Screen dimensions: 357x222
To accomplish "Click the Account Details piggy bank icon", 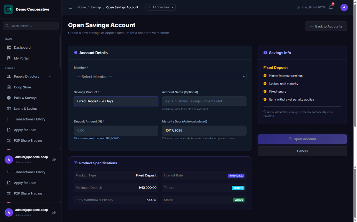I will pyautogui.click(x=76, y=53).
